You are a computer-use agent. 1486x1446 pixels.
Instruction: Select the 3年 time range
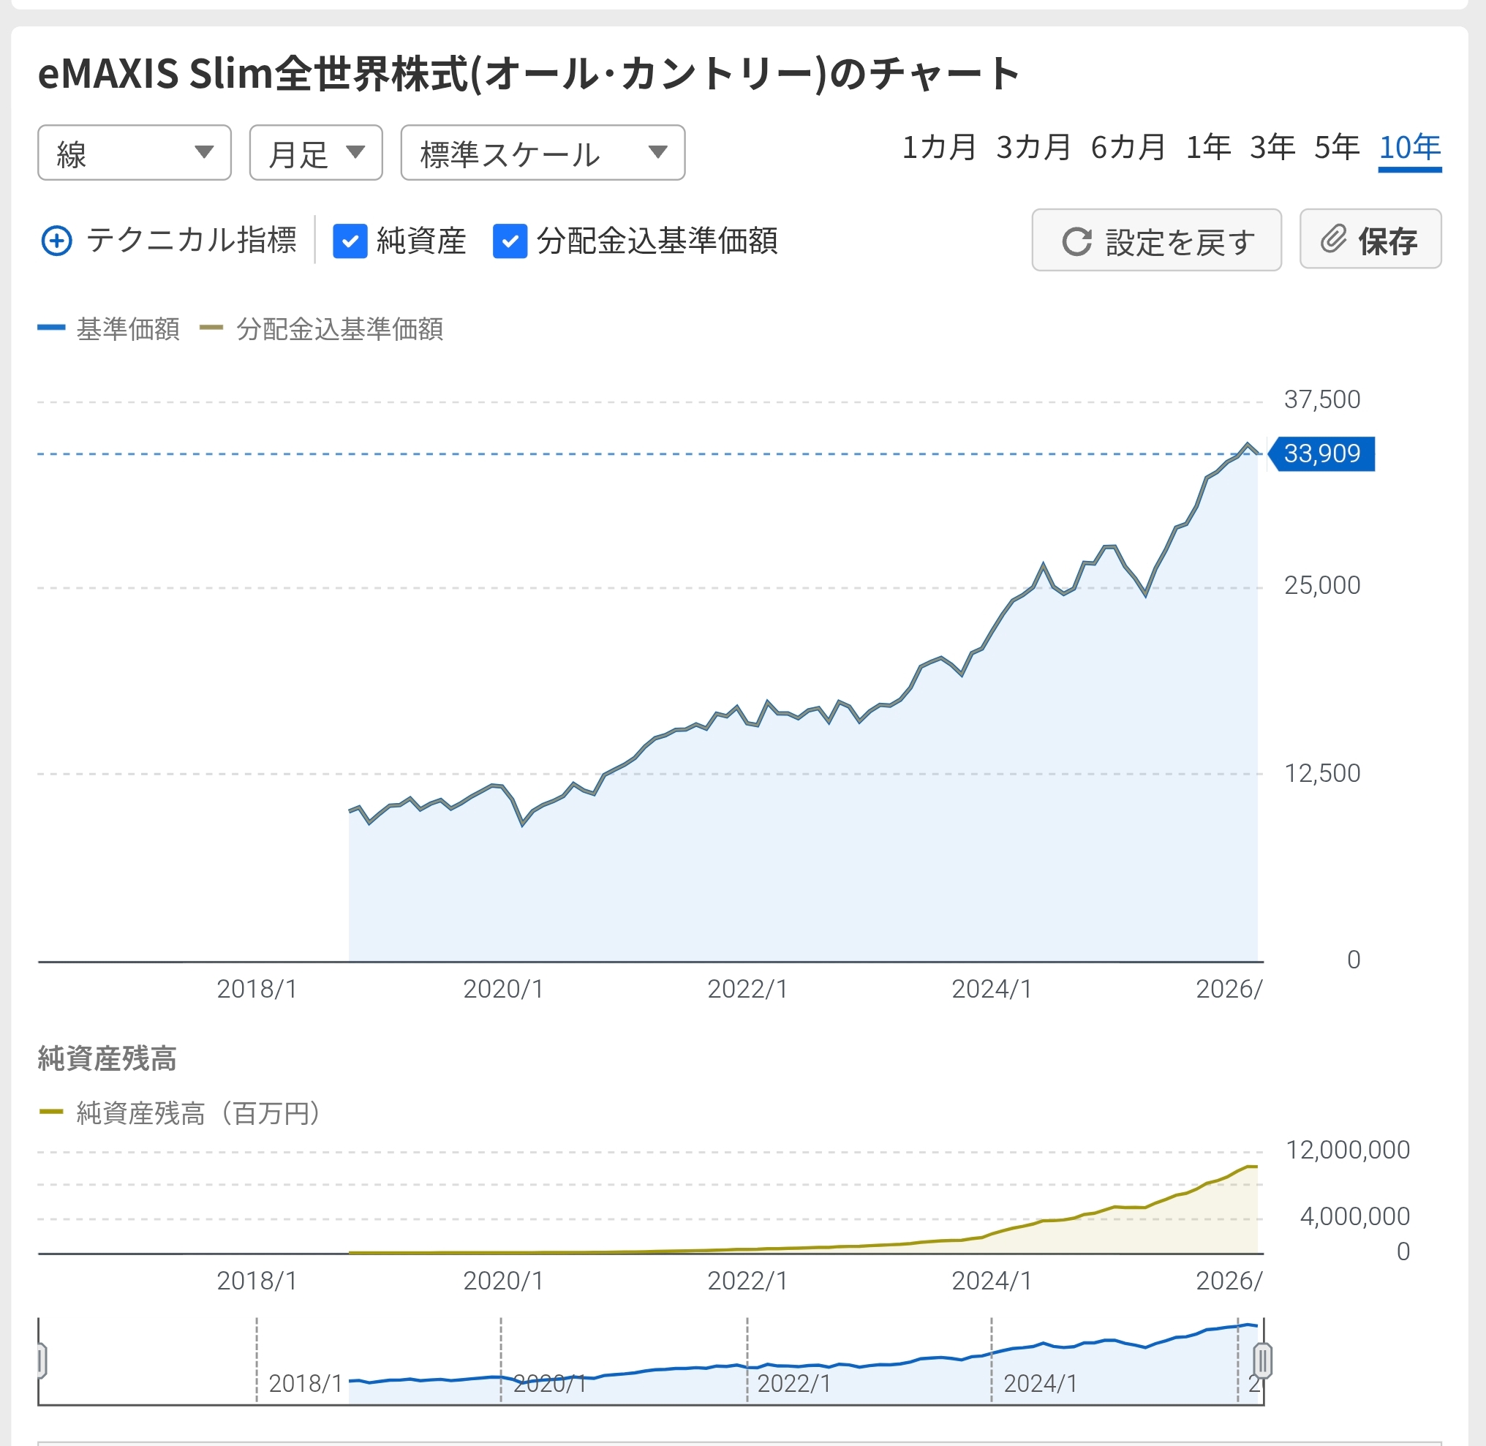[x=1272, y=147]
